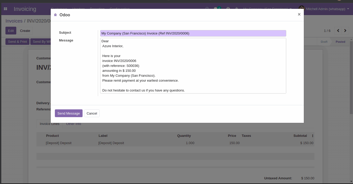Expand the Mitchell Admin (whatsapp) user menu
The width and height of the screenshot is (353, 184).
coord(325,9)
